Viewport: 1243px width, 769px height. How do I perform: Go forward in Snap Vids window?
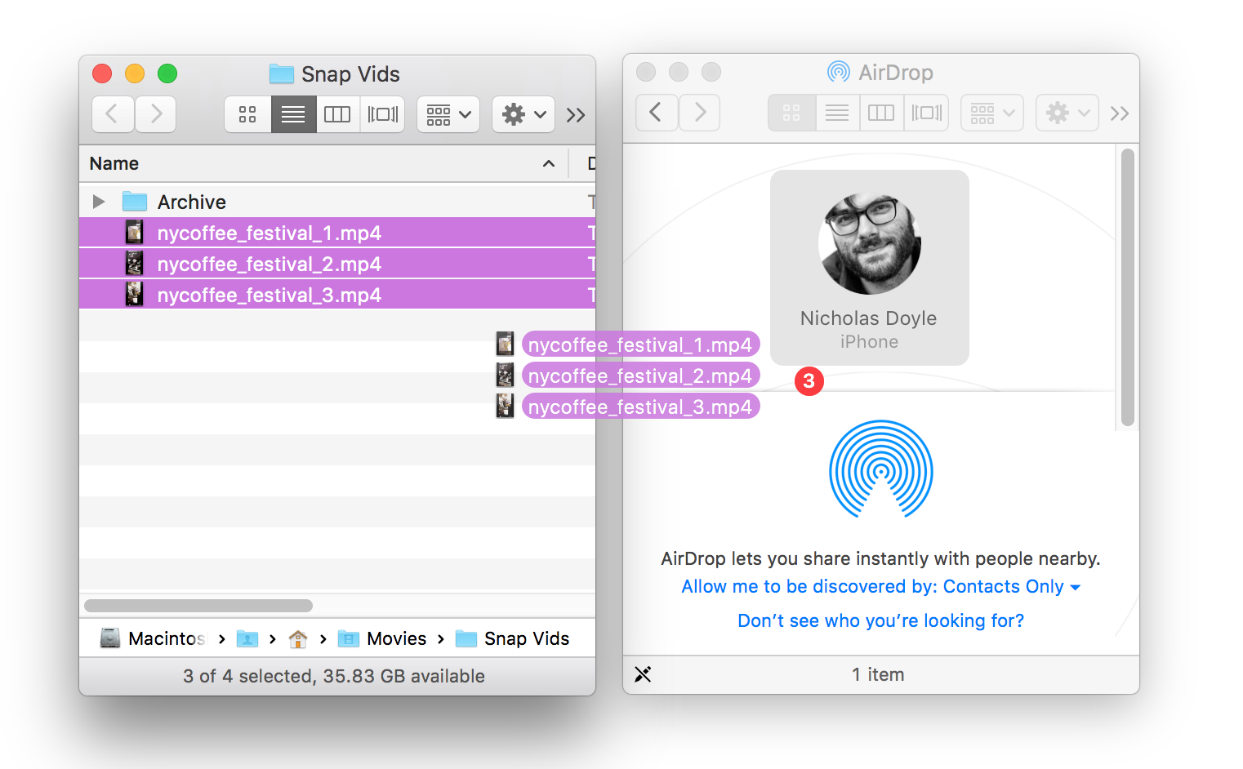point(155,114)
